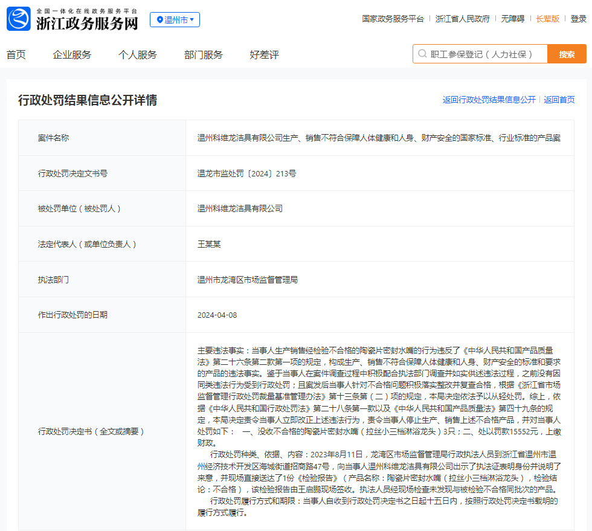Click the 执法部门 row label
The image size is (592, 531).
(x=53, y=280)
